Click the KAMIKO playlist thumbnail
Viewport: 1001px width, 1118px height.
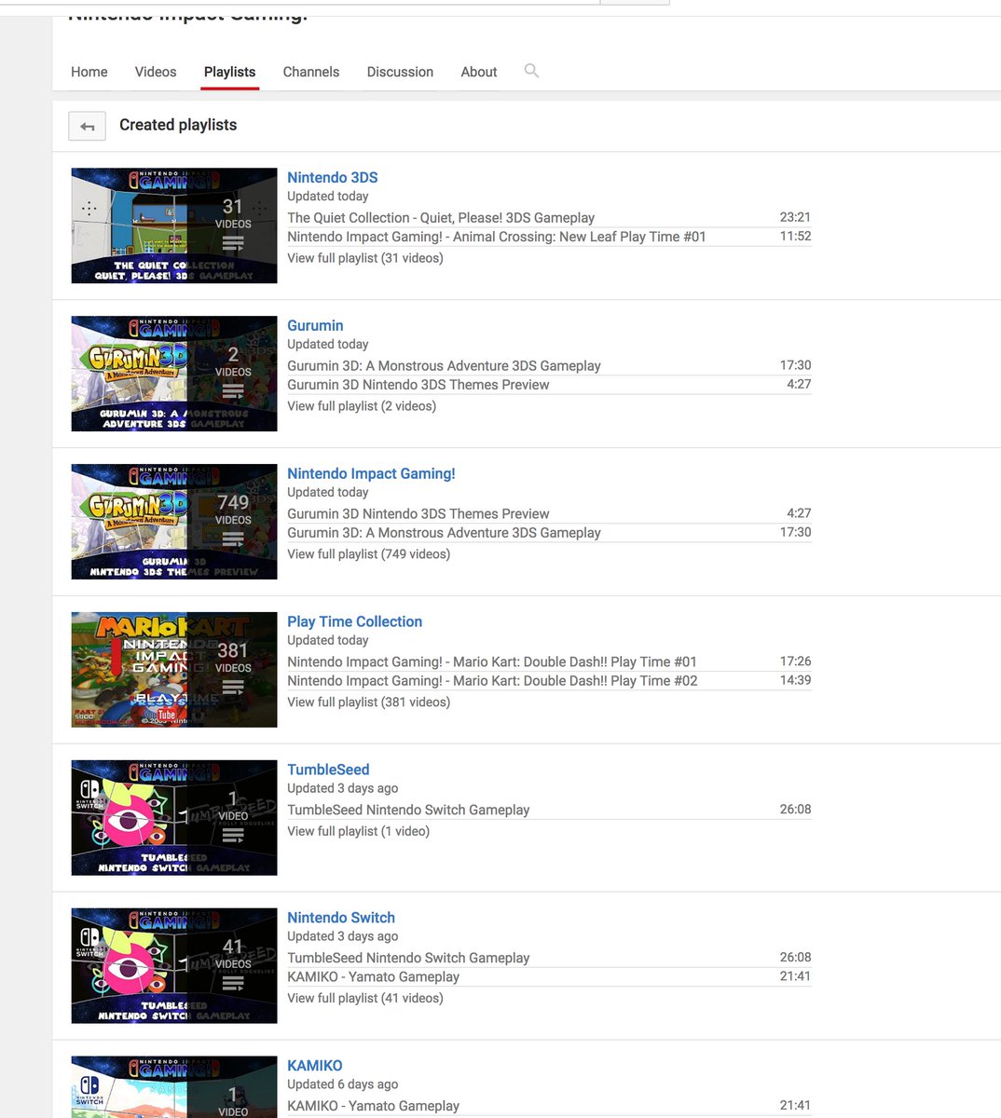(174, 1087)
